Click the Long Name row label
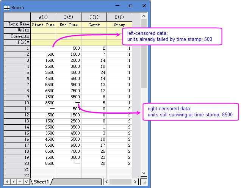 (17, 24)
